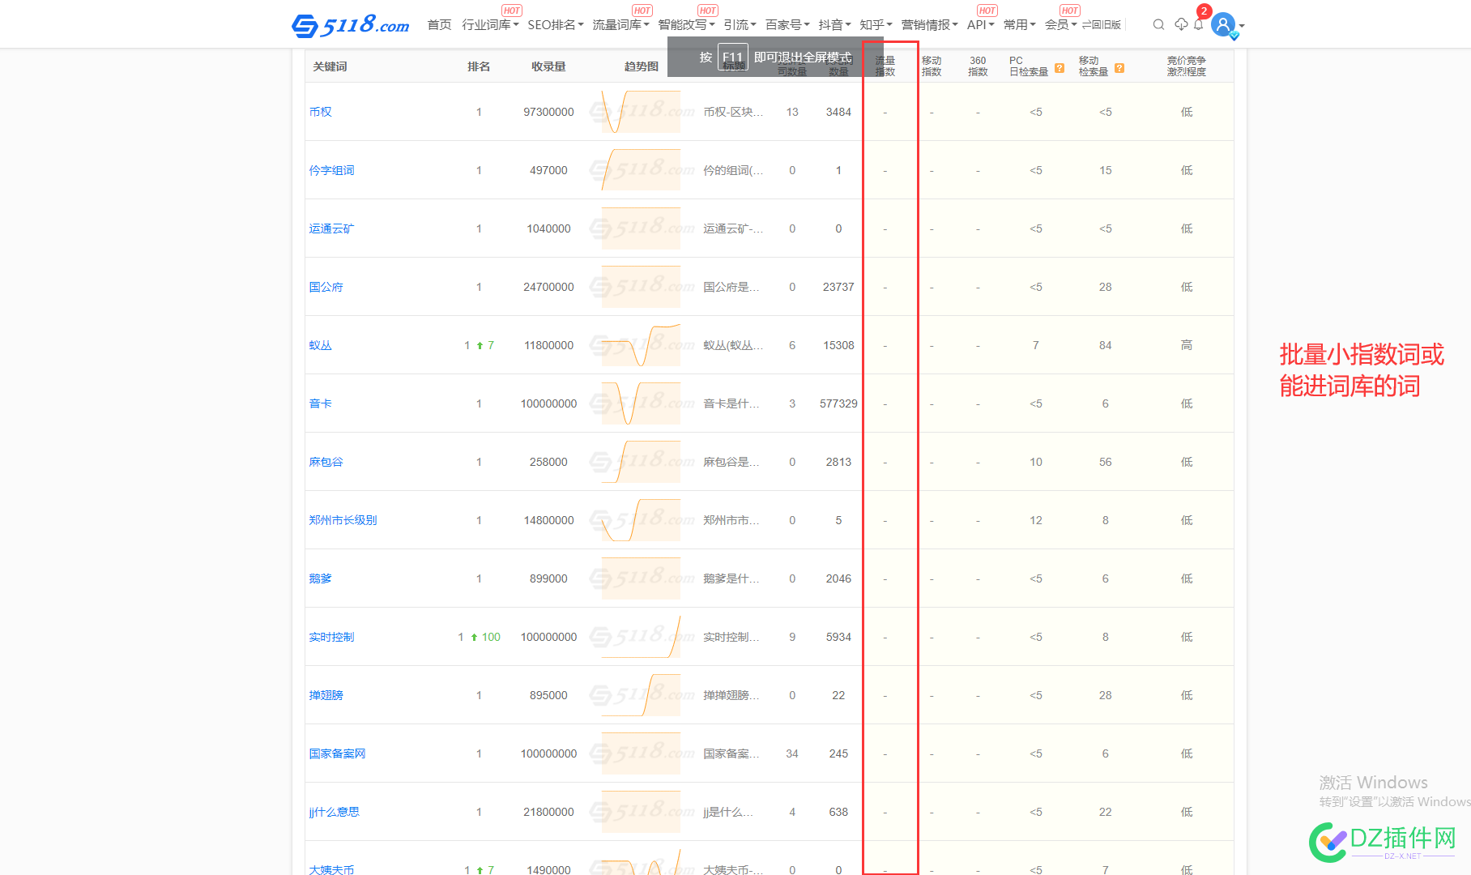Expand the 行业词库 menu
Image resolution: width=1471 pixels, height=875 pixels.
(x=490, y=25)
